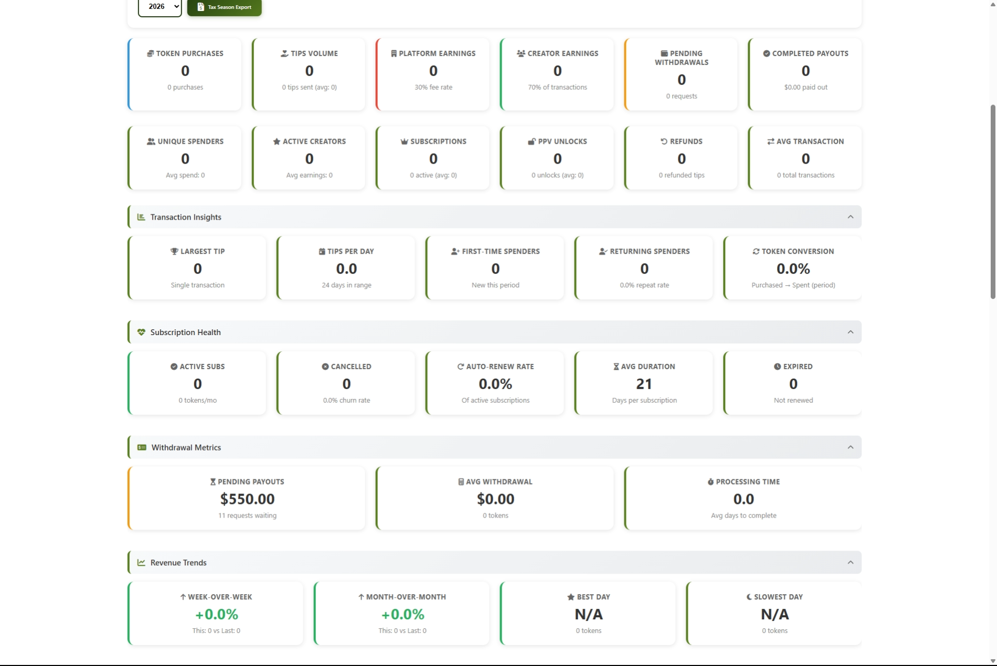Collapse the Transaction Insights section chevron
This screenshot has height=666, width=997.
[x=850, y=217]
